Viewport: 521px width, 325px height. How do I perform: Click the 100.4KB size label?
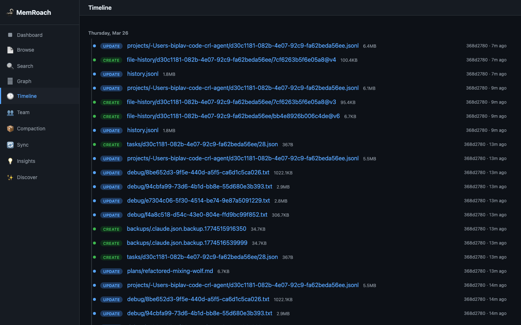tap(349, 60)
